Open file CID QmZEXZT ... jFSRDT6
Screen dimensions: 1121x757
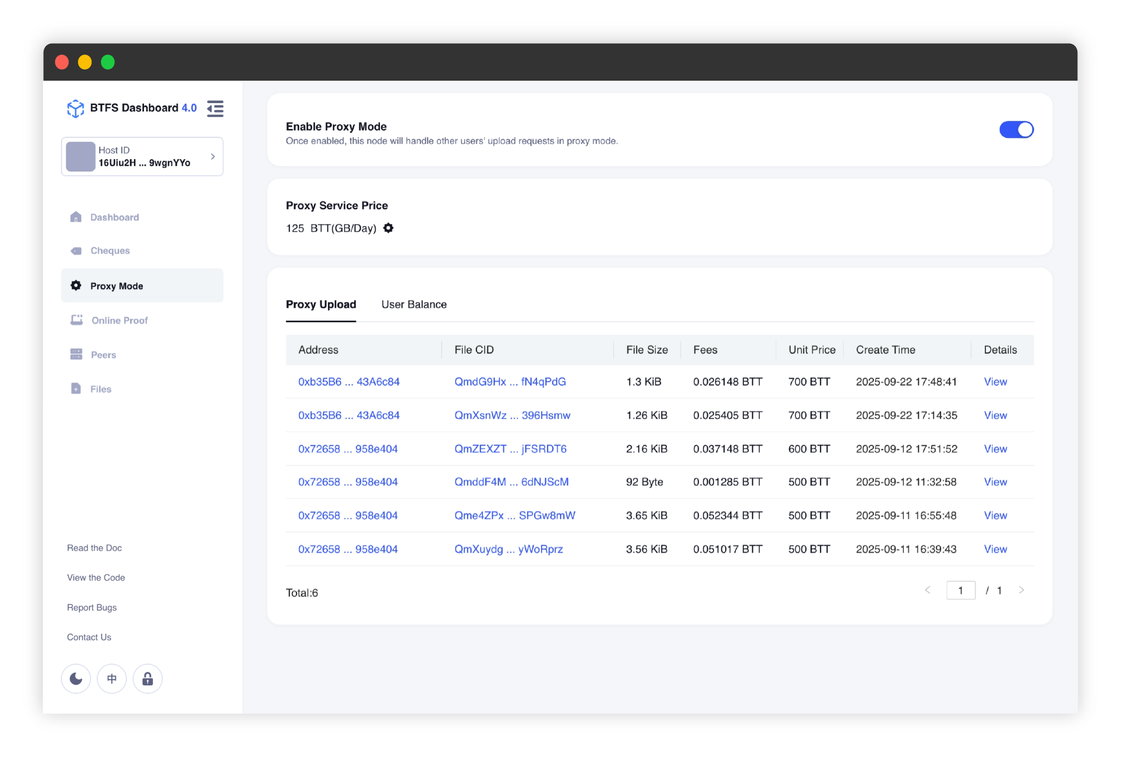510,449
